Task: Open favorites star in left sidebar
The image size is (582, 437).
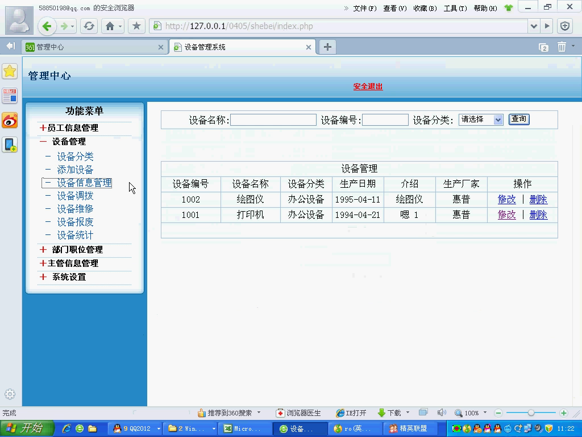Action: [10, 71]
